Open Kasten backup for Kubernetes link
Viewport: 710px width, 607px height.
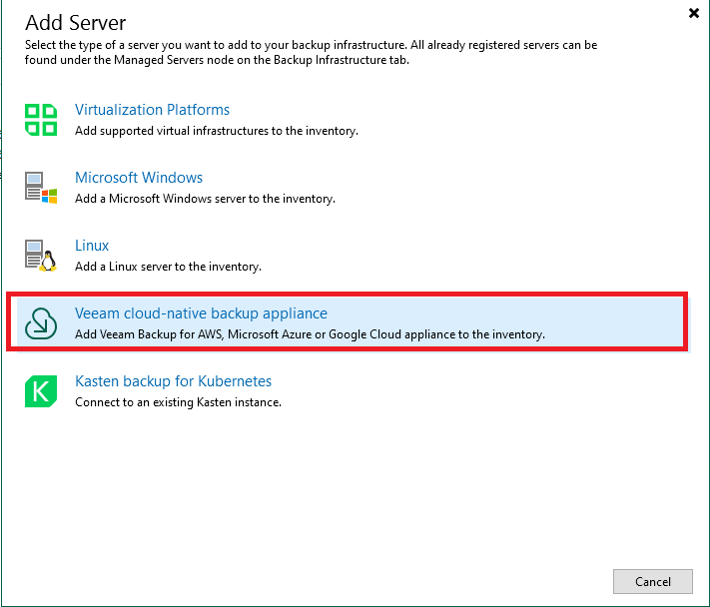click(x=173, y=381)
